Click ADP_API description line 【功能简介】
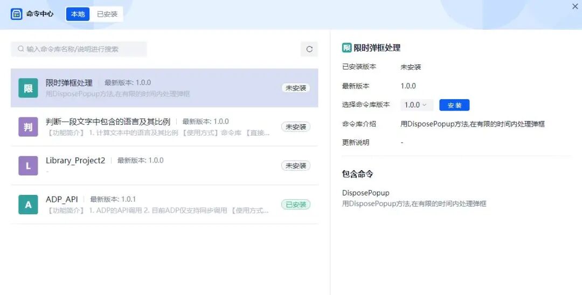 [x=157, y=210]
